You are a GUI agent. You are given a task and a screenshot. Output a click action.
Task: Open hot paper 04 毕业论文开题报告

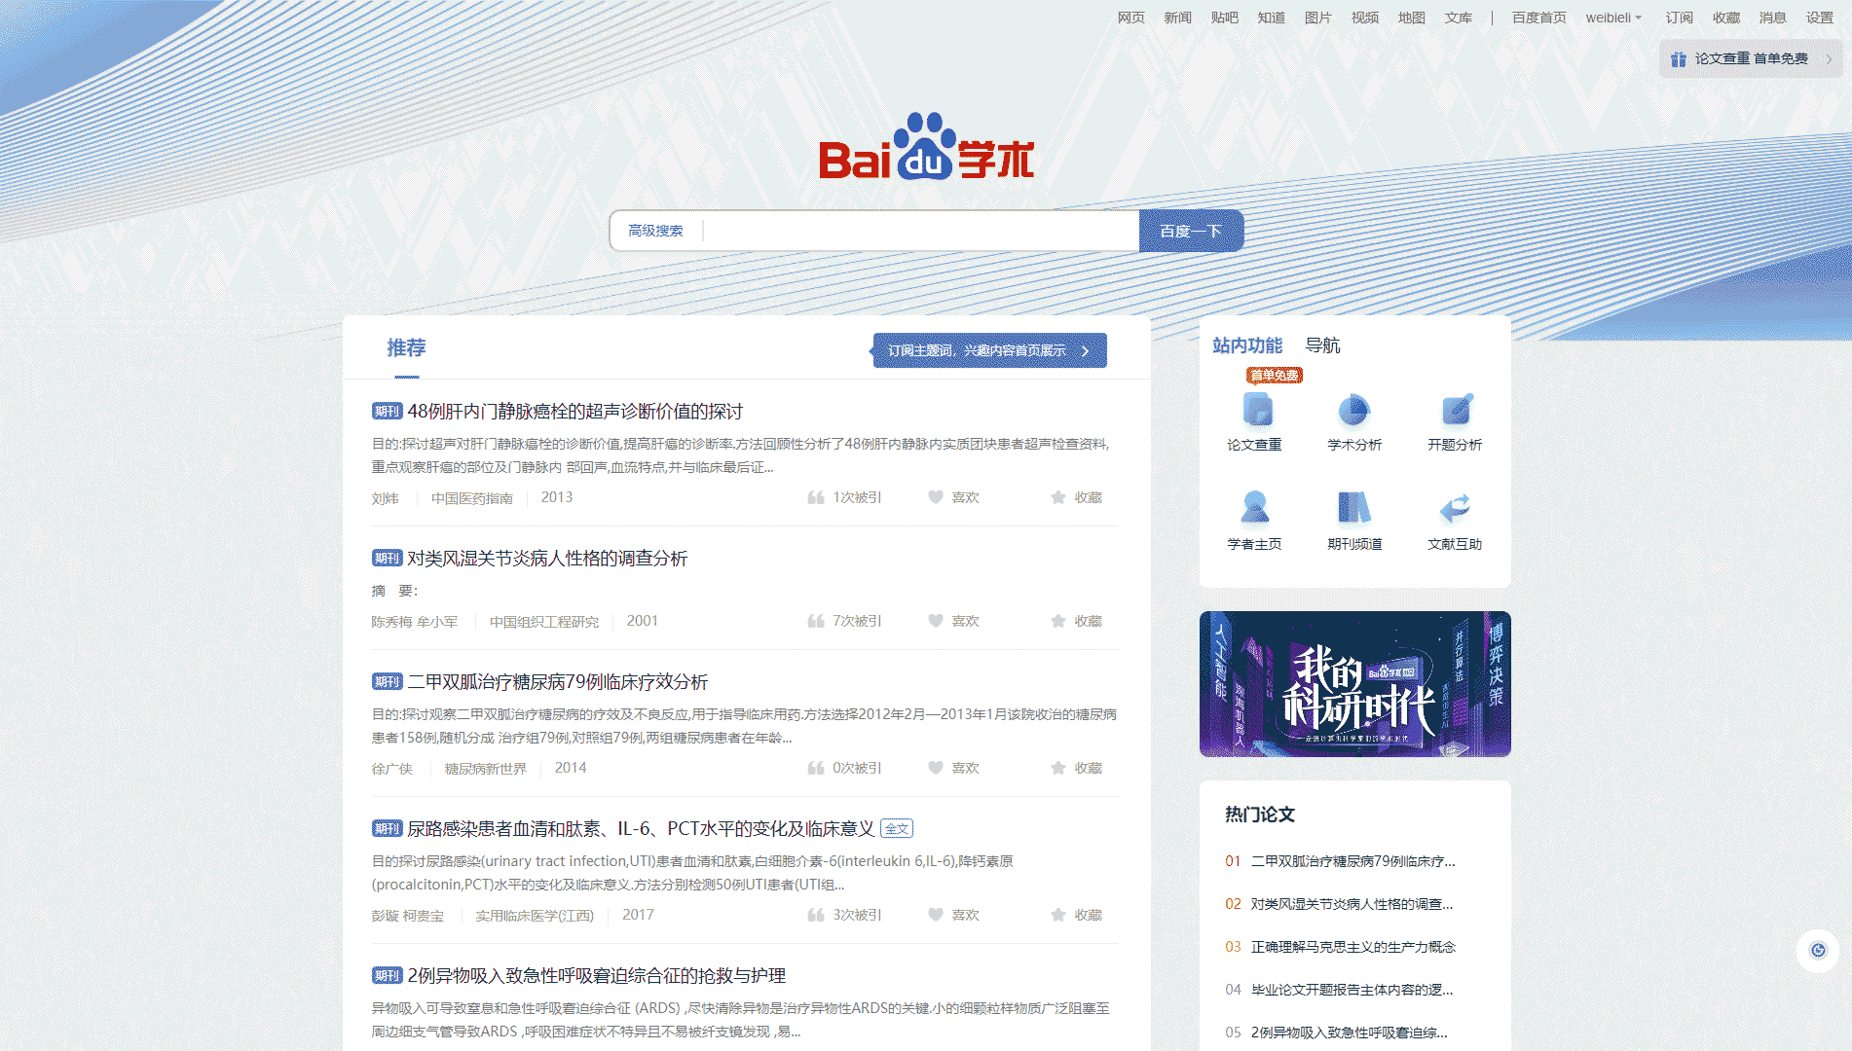[1352, 990]
